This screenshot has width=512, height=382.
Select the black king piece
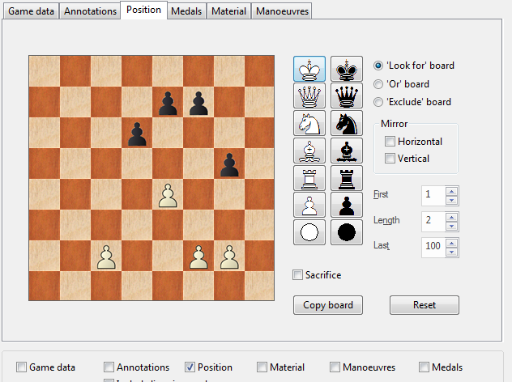347,69
